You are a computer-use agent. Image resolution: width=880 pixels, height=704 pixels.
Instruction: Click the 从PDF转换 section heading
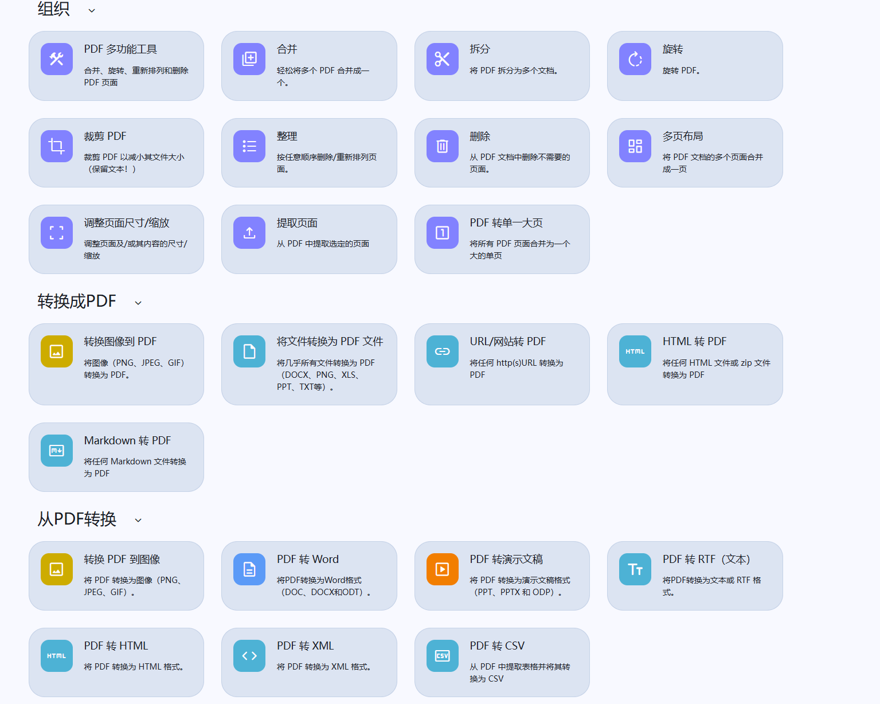tap(77, 519)
